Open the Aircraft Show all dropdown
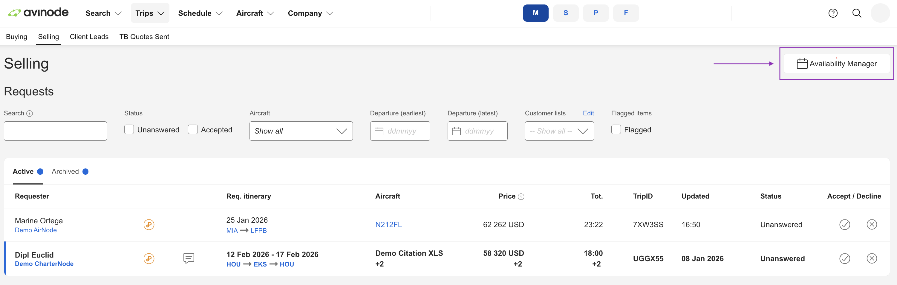Screen dimensions: 897x285 (301, 131)
